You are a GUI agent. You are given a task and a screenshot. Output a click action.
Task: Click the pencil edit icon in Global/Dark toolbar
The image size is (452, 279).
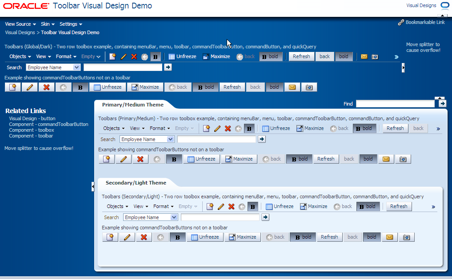click(x=124, y=57)
